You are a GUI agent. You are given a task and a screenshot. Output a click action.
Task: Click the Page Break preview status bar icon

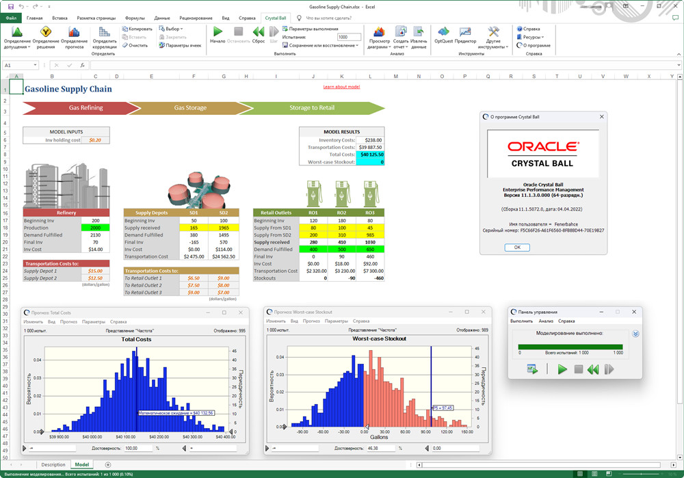[x=609, y=474]
